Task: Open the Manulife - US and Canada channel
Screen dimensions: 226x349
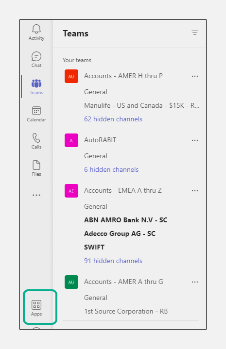Action: point(142,105)
